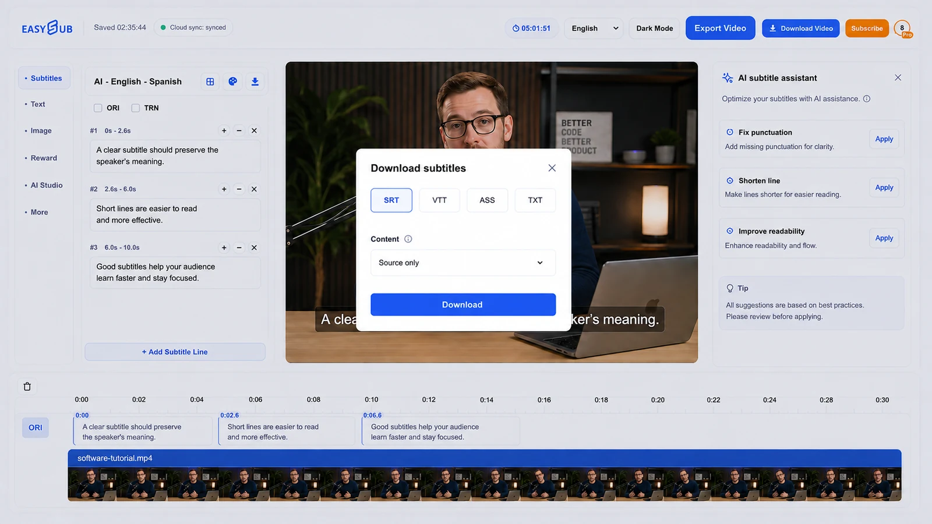Close the Download subtitles dialog
The width and height of the screenshot is (932, 524).
(x=552, y=168)
